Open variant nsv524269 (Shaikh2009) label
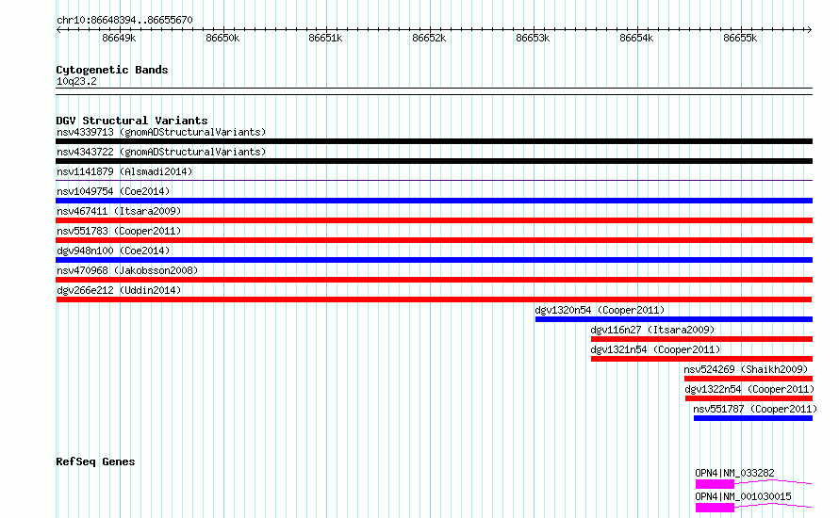Image resolution: width=839 pixels, height=518 pixels. [x=746, y=369]
